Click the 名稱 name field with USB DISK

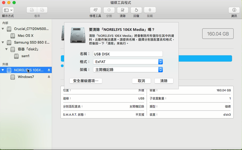coord(127,54)
